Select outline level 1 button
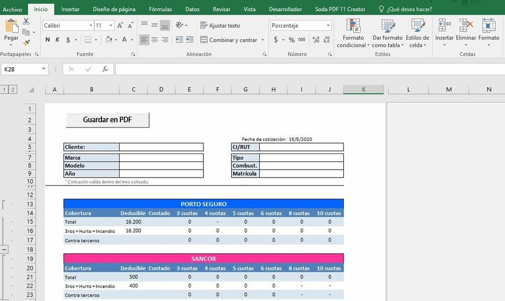The height and width of the screenshot is (301, 505). click(5, 89)
